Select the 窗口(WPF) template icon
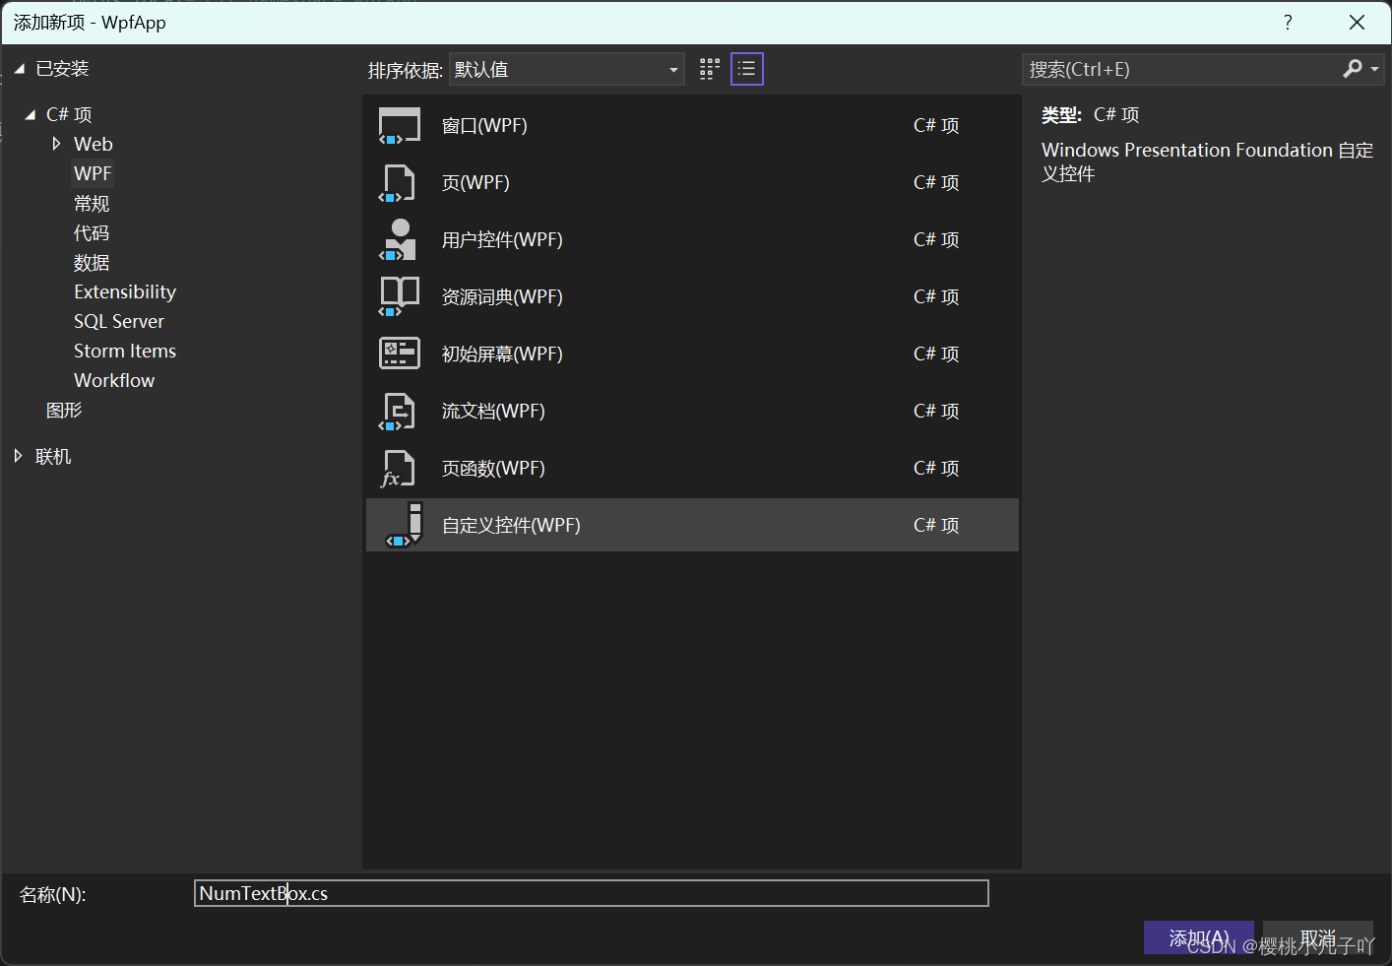 click(398, 125)
